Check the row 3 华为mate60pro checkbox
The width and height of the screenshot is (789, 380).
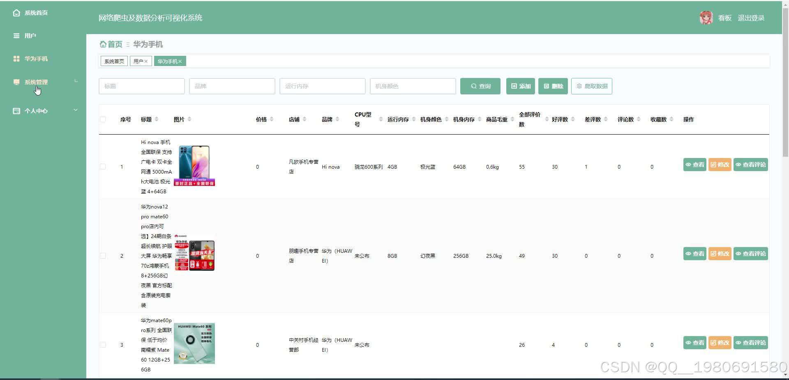[103, 345]
